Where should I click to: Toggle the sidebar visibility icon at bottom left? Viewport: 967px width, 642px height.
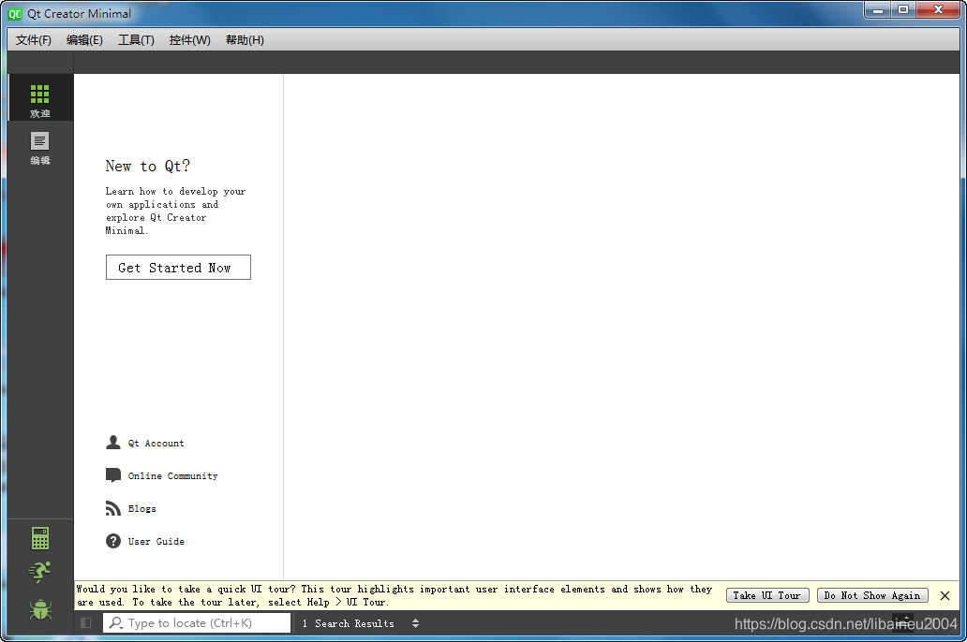tap(85, 622)
